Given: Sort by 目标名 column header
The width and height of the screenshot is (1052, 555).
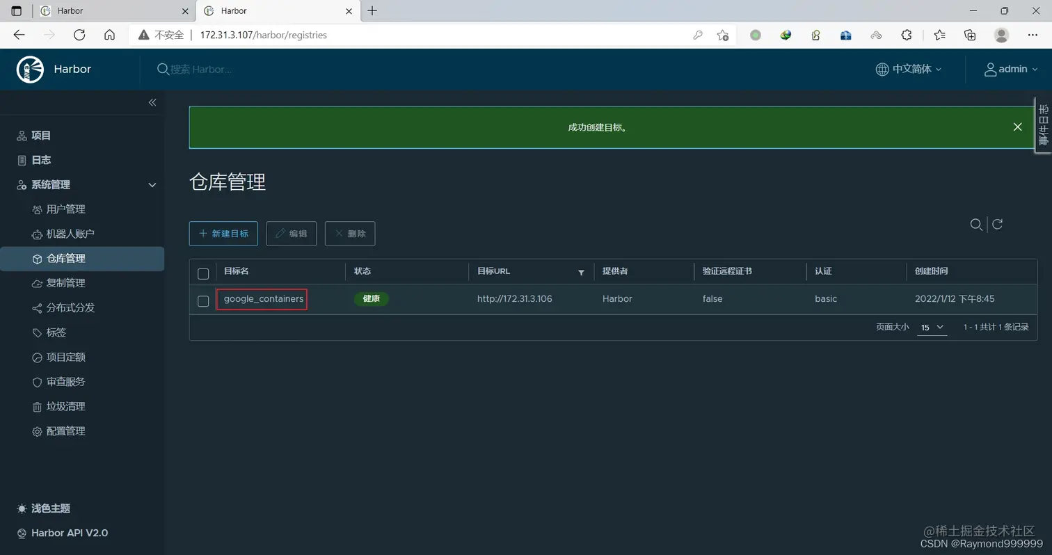Looking at the screenshot, I should pyautogui.click(x=237, y=271).
